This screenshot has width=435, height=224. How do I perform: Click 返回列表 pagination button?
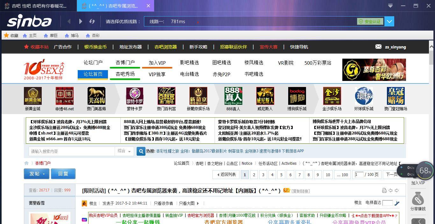[226, 175]
